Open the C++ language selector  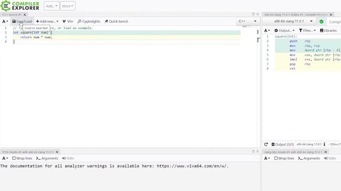(247, 21)
